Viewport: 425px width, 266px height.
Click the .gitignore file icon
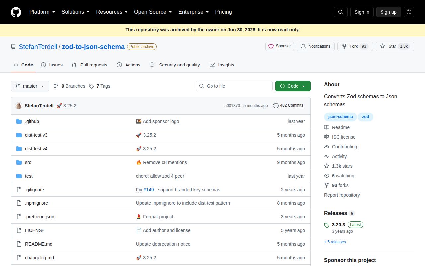click(x=19, y=190)
